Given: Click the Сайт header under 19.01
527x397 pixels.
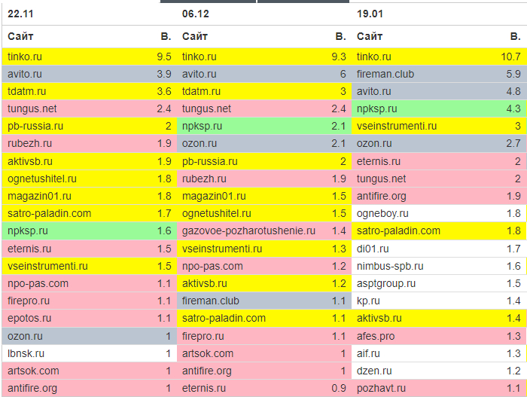Looking at the screenshot, I should click(370, 36).
